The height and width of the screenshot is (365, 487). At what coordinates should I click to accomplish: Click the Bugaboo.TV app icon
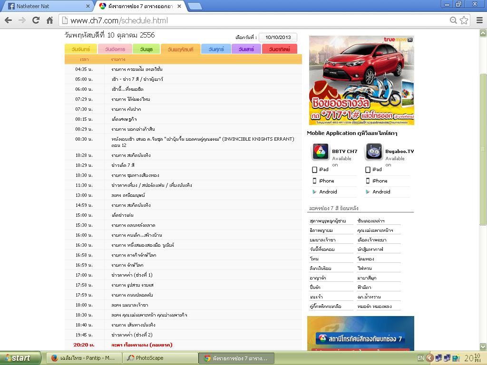point(374,152)
